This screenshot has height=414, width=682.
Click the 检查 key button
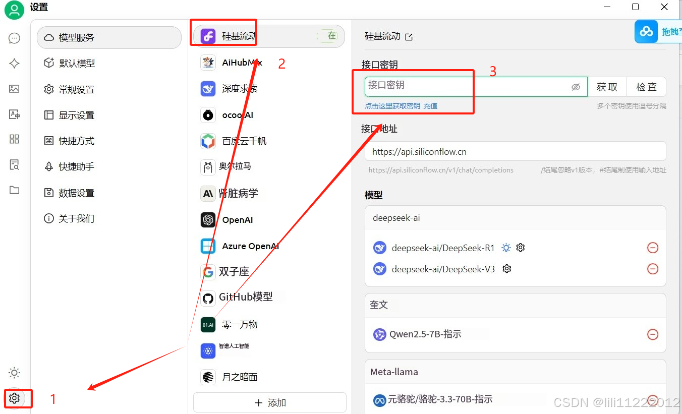point(646,87)
